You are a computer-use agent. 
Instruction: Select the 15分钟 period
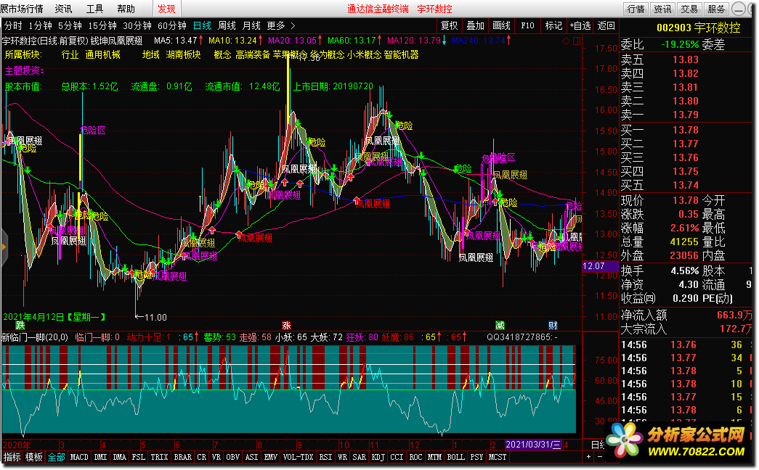point(102,25)
